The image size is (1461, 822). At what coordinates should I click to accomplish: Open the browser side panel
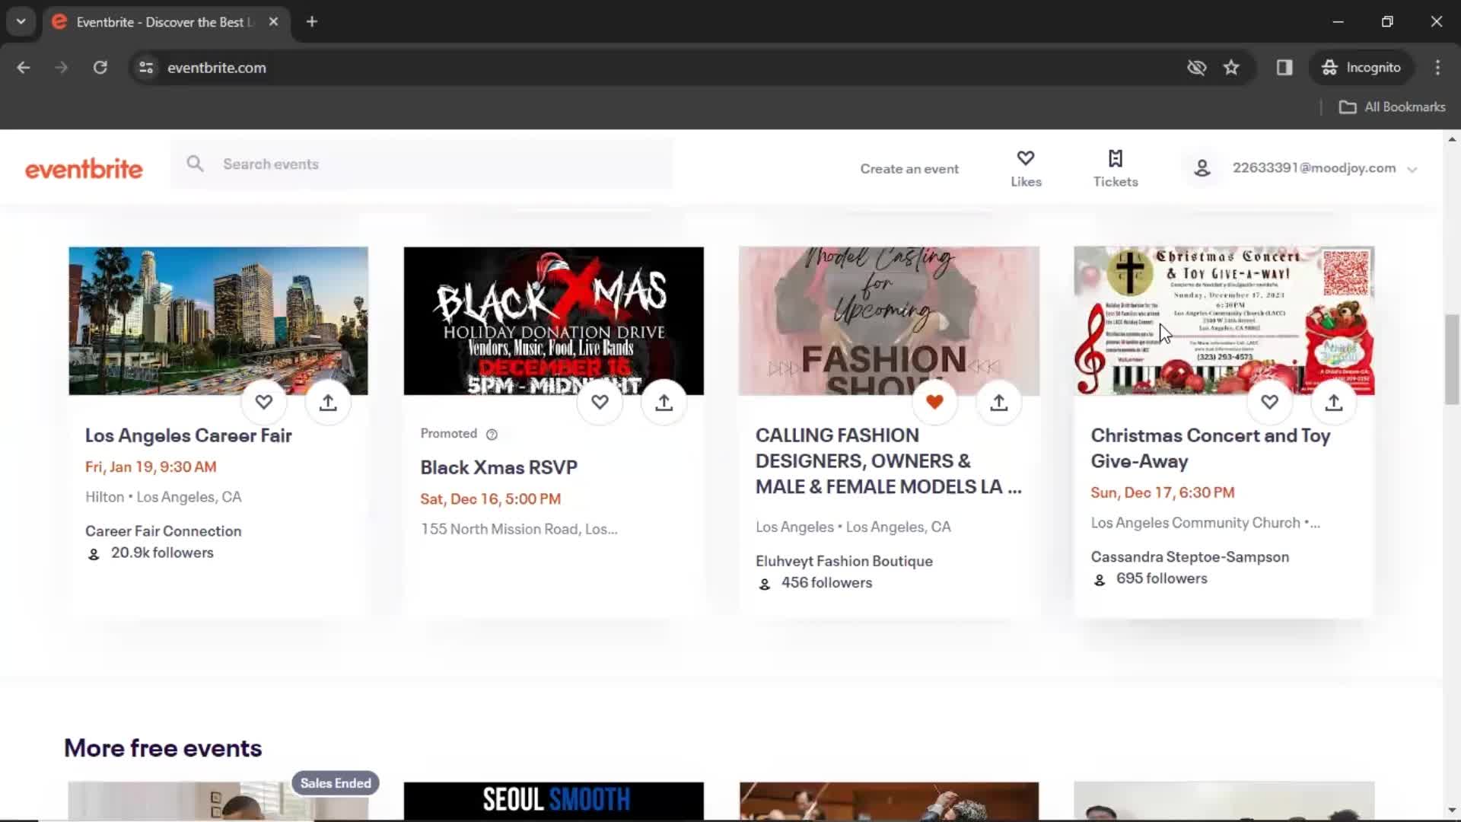(1284, 68)
